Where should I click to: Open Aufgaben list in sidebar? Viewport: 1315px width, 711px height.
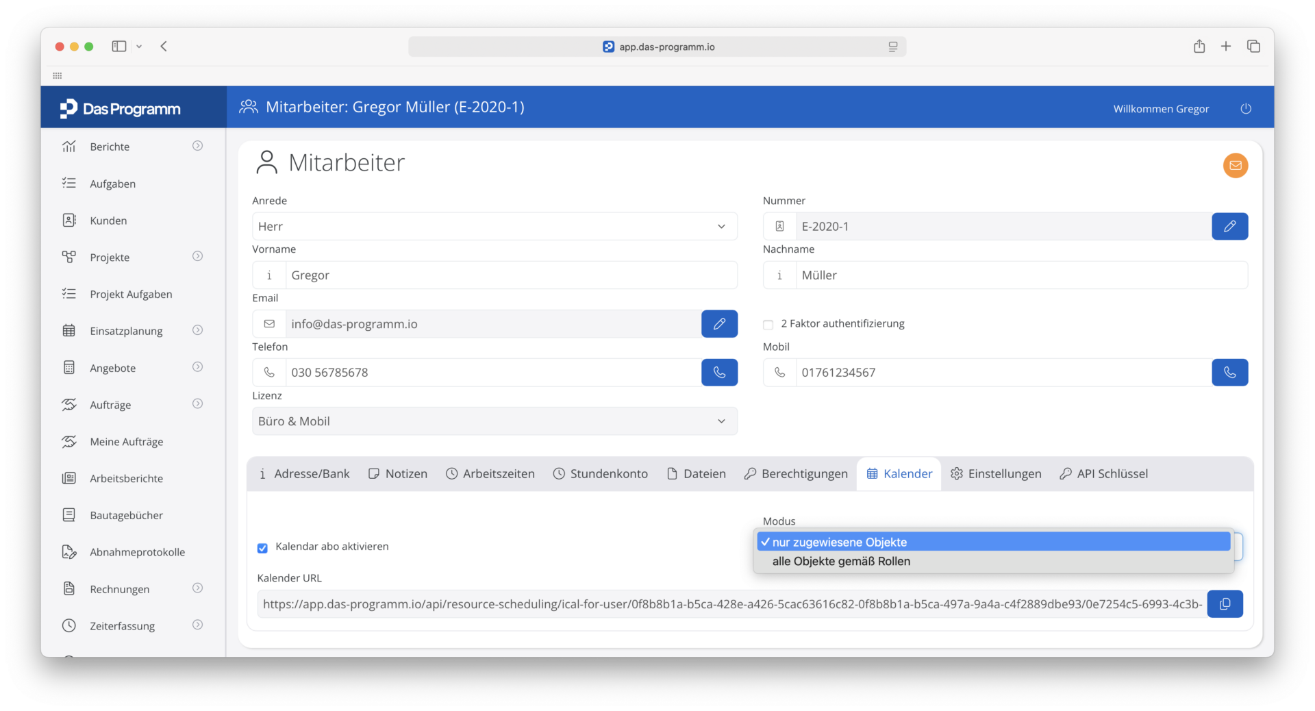pyautogui.click(x=112, y=184)
